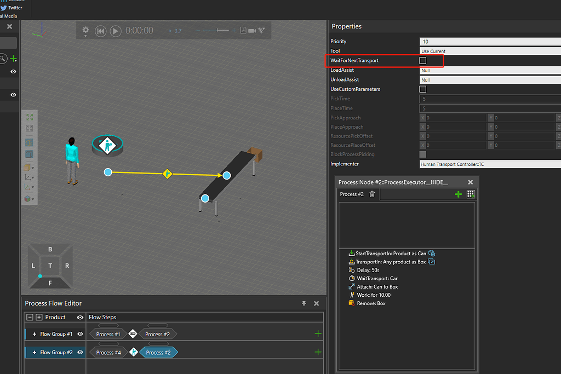
Task: Click the video recording icon in the toolbar
Action: pyautogui.click(x=251, y=31)
